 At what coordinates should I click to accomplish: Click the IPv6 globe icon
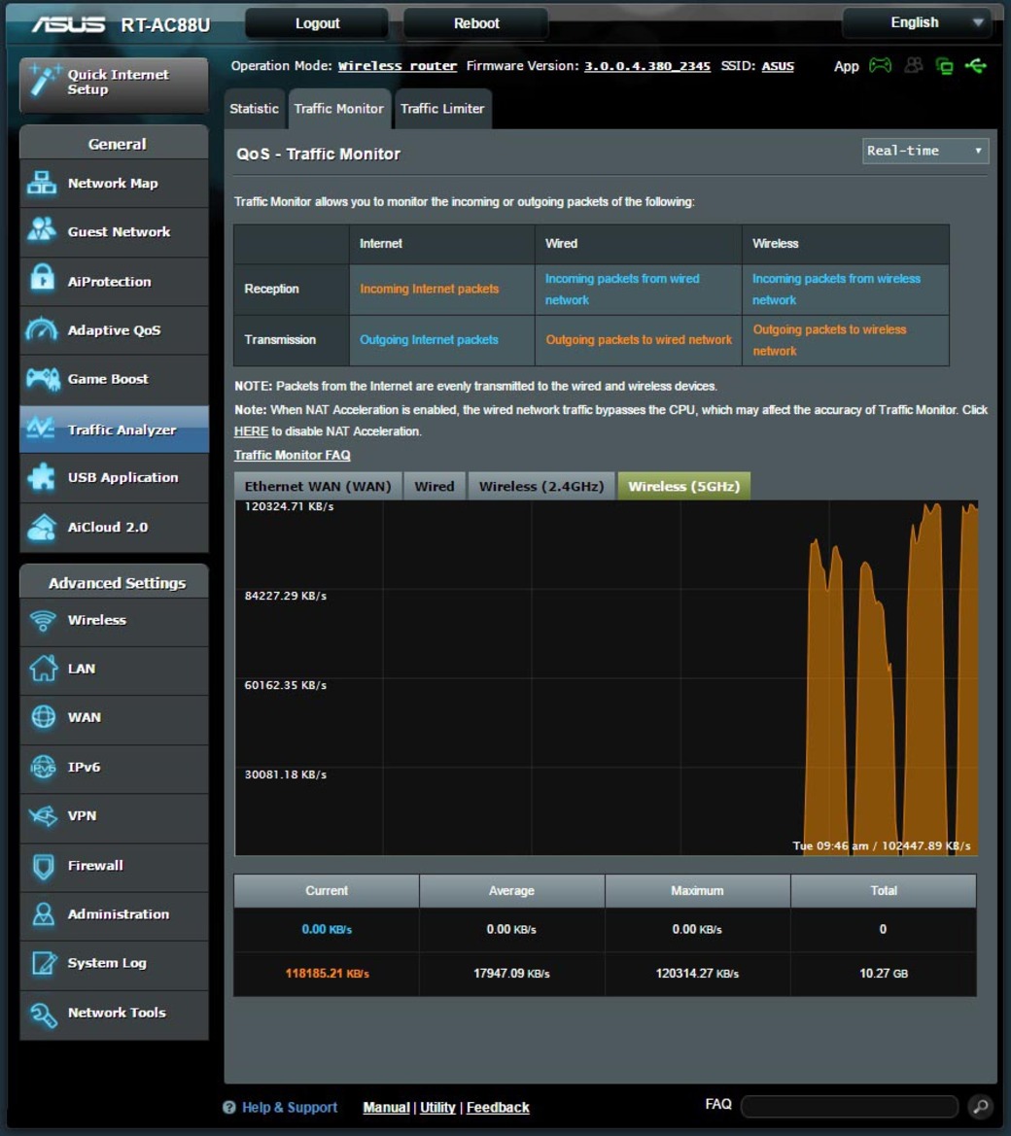pos(43,767)
